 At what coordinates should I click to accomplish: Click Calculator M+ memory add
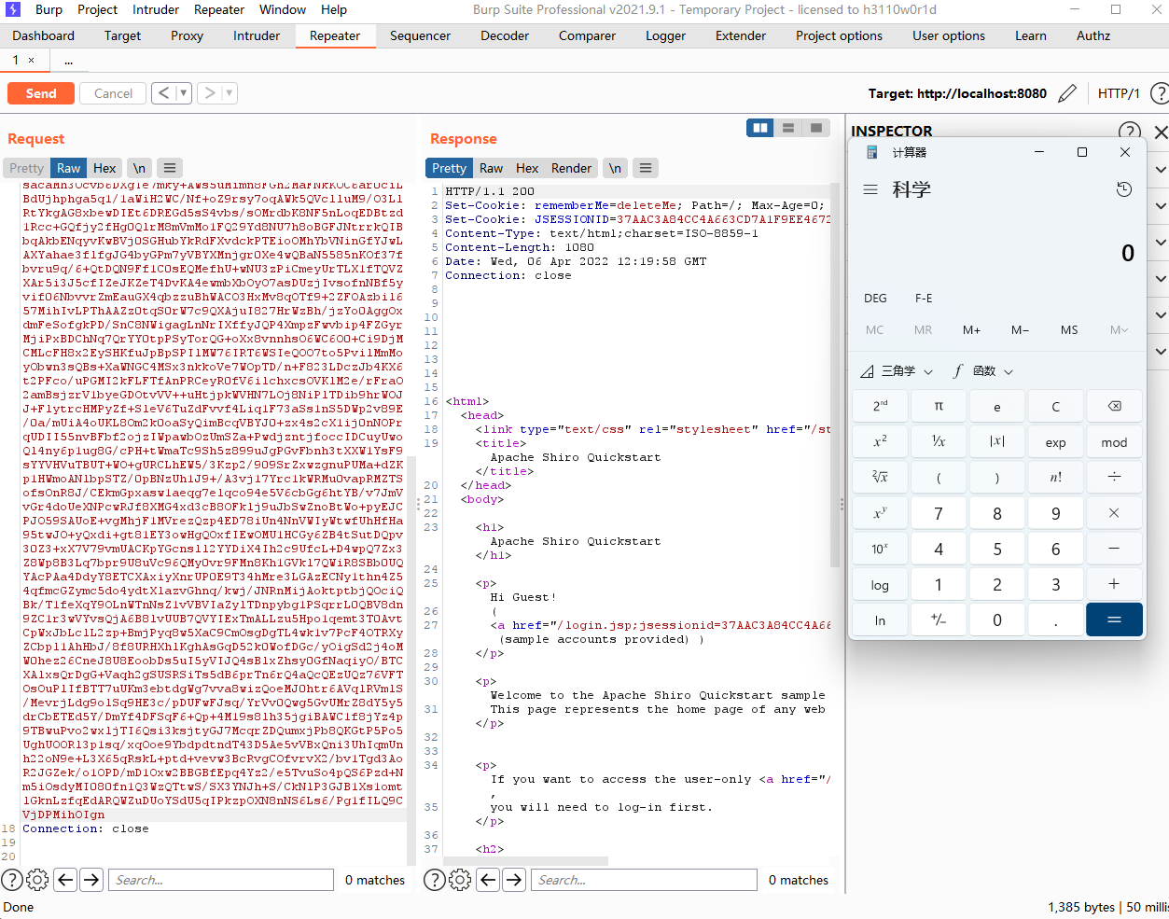click(x=971, y=329)
